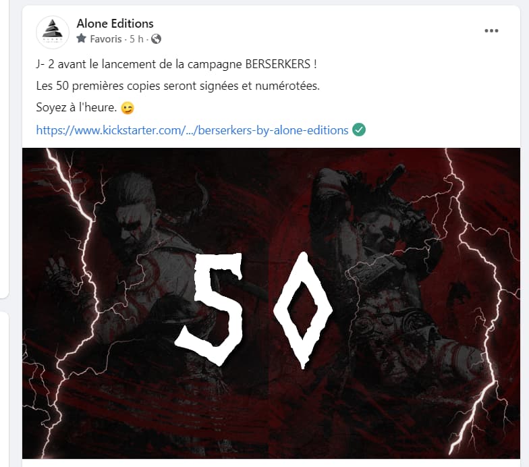Click the winking face emoji

click(127, 108)
